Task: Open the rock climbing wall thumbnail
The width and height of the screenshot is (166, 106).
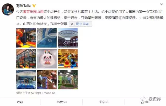Action: click(47, 80)
